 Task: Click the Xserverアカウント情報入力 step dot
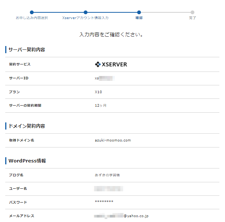pos(86,12)
